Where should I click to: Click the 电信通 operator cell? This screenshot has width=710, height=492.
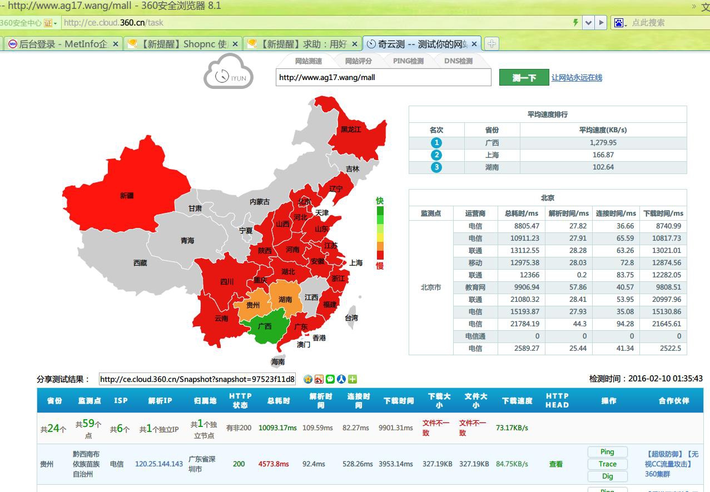coord(475,336)
